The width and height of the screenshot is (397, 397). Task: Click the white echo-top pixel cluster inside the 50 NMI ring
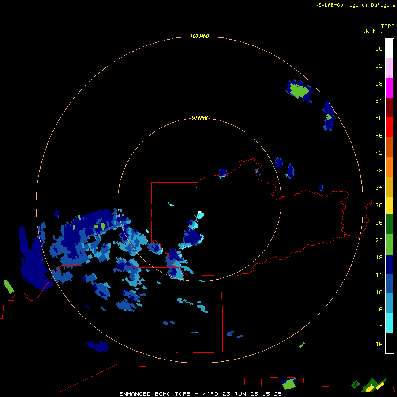(x=199, y=213)
